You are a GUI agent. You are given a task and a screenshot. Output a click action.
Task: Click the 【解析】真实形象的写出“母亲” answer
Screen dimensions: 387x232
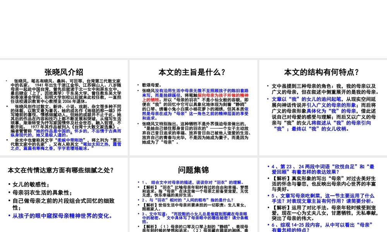click(324, 184)
